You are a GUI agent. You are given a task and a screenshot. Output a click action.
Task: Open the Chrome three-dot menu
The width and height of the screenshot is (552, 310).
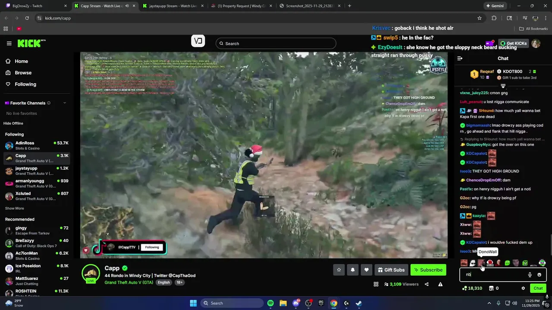(x=546, y=18)
